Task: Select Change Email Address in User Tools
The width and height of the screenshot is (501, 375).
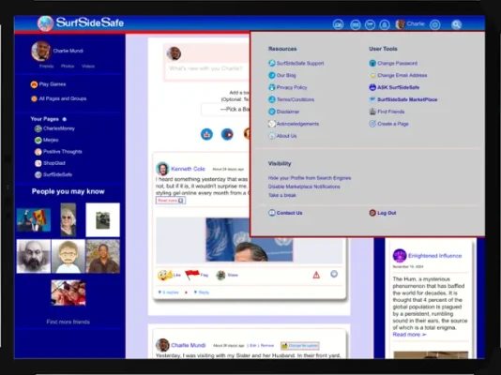Action: pyautogui.click(x=398, y=75)
